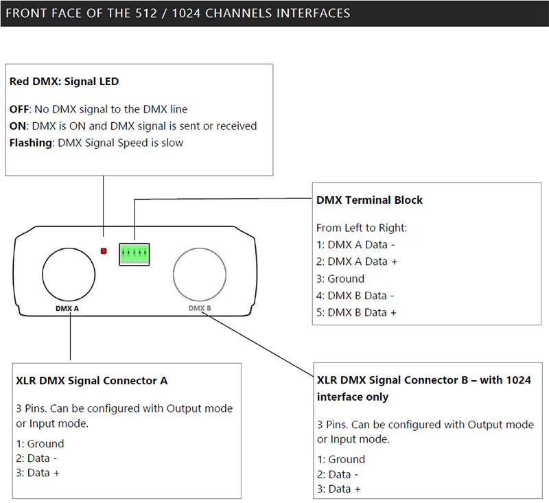
Task: Click the DMX A XLR connector circle
Action: (69, 274)
